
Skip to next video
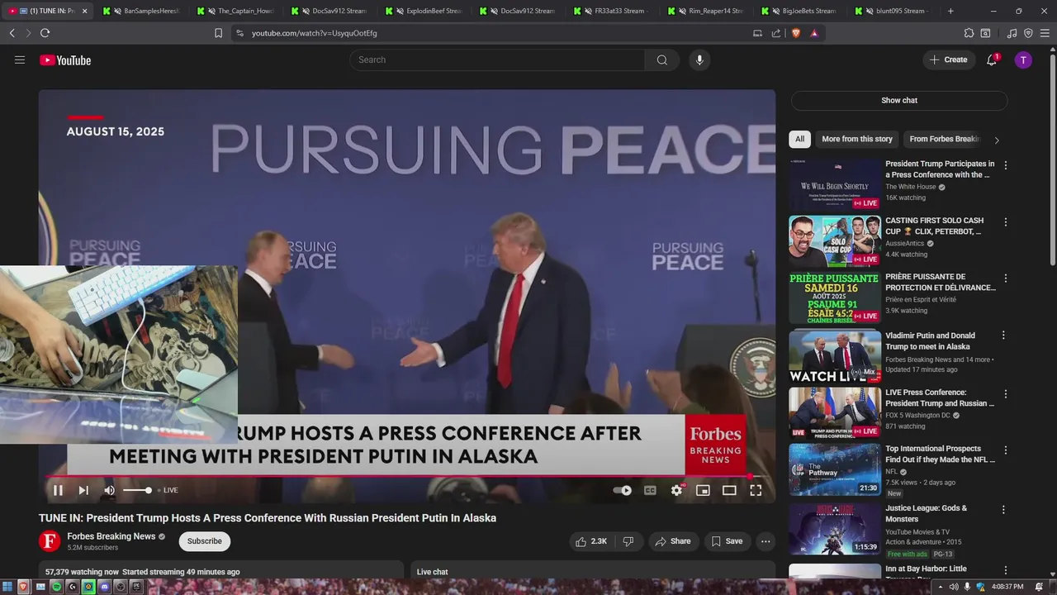pyautogui.click(x=83, y=490)
